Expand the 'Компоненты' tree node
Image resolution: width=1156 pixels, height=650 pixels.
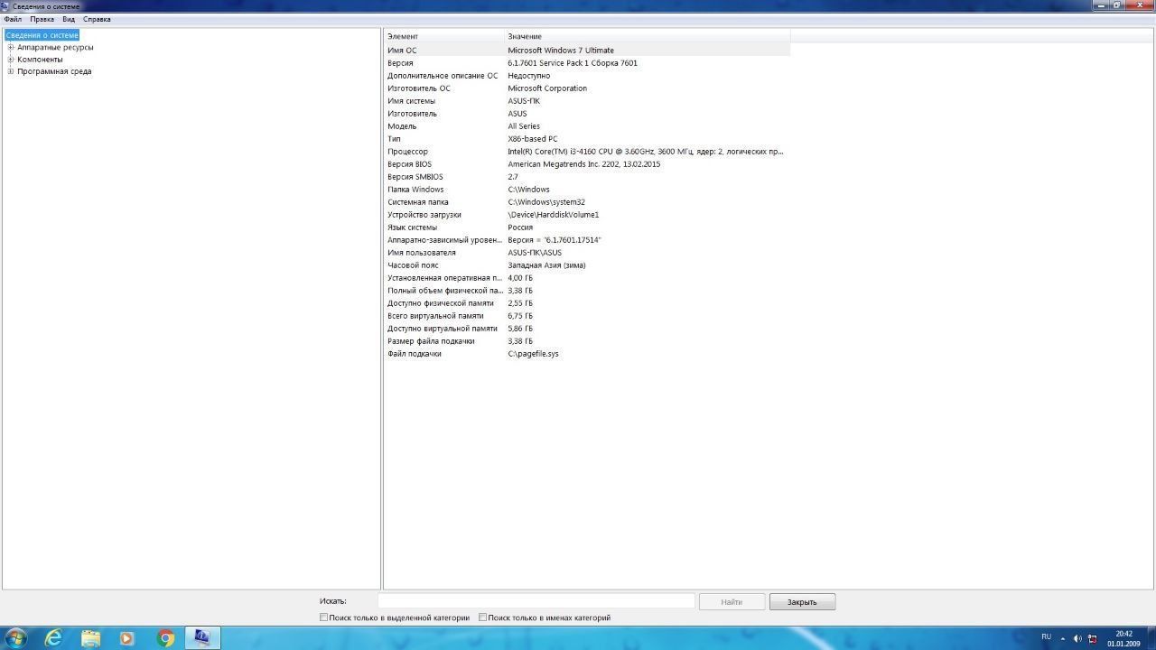(11, 60)
